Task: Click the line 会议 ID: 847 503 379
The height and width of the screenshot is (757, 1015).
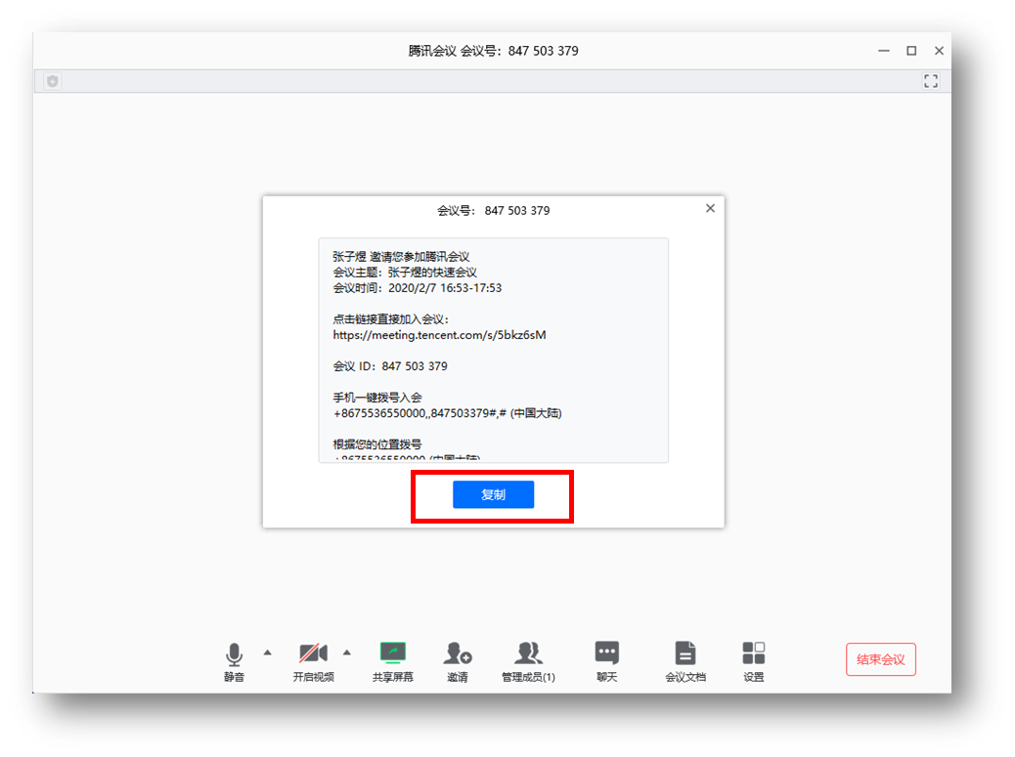Action: (390, 366)
